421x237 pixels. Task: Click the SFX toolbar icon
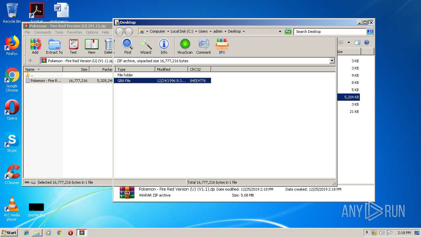[222, 46]
